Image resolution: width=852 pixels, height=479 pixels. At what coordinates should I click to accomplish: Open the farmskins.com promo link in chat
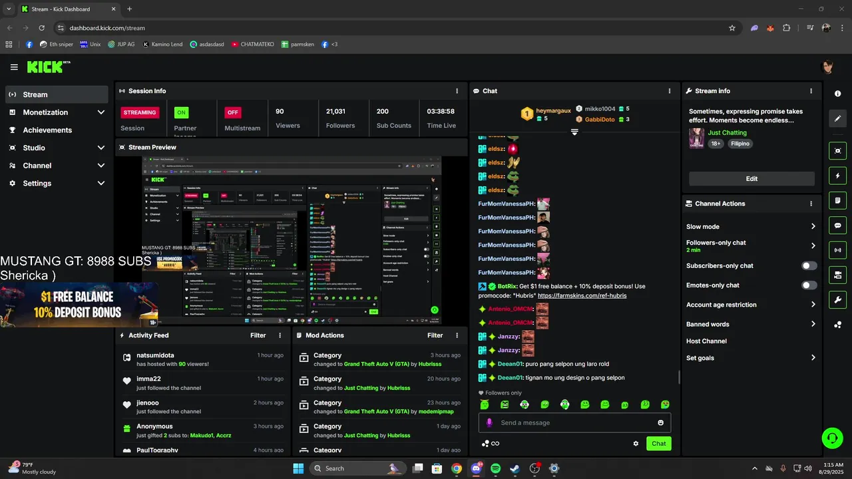[582, 295]
